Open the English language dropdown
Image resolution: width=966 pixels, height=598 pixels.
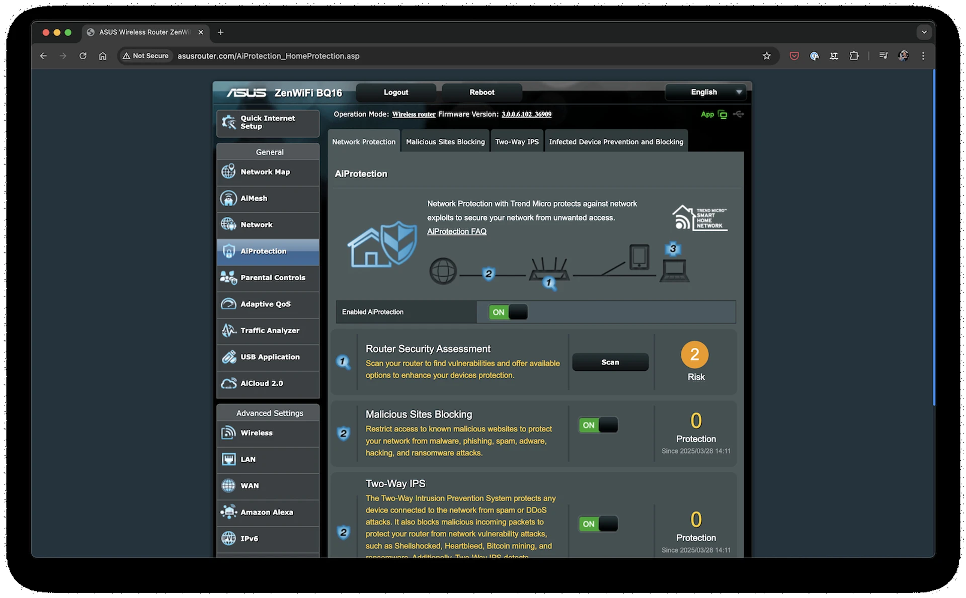(x=705, y=92)
